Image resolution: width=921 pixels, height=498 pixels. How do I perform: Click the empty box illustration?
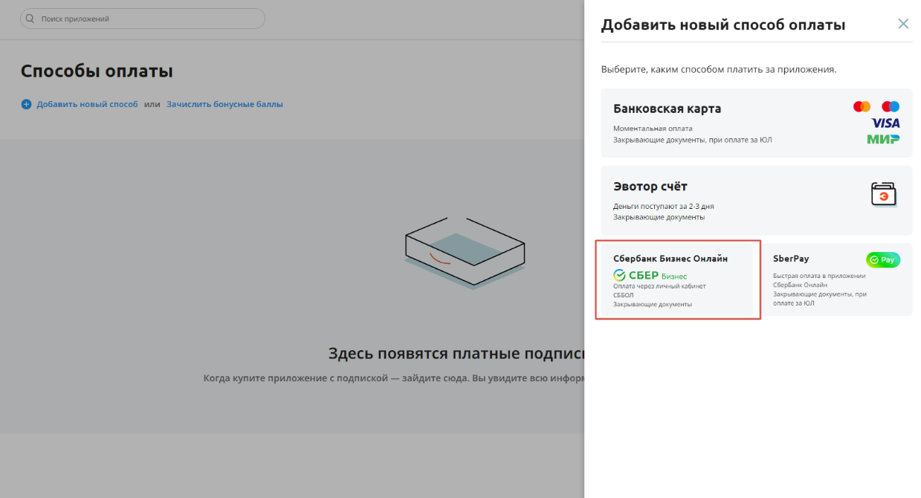465,253
